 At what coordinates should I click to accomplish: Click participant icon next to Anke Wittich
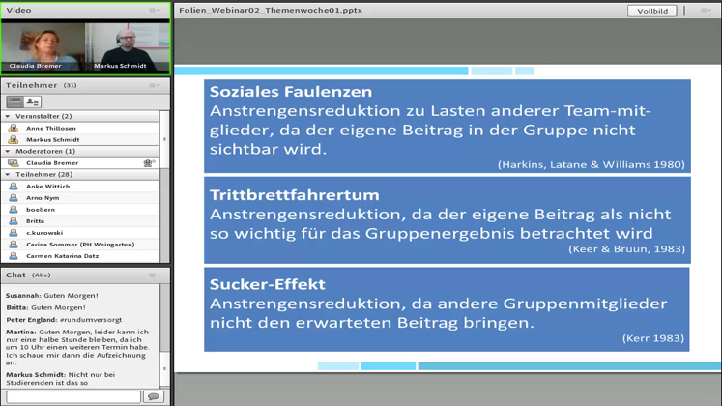click(13, 186)
